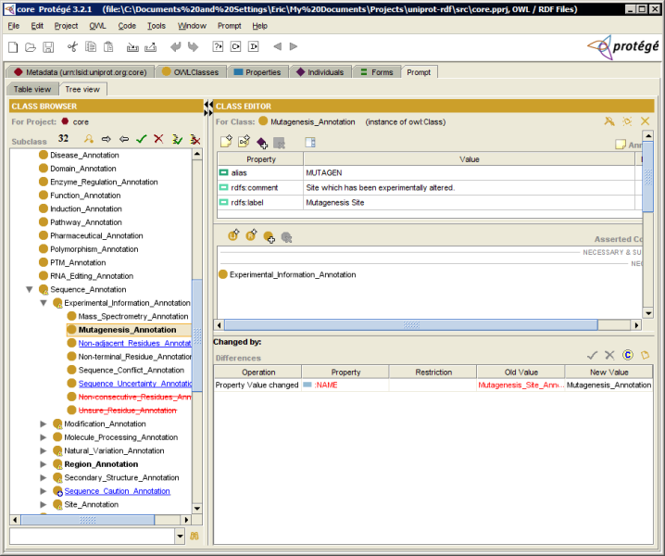Viewport: 665px width, 556px height.
Task: Open the search field dropdown arrow
Action: [180, 536]
